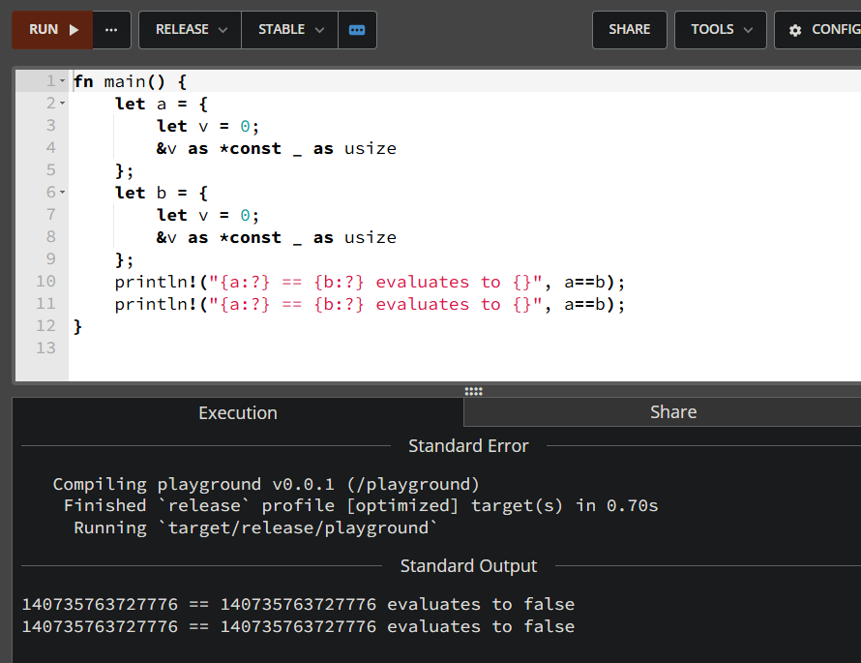Collapse fn main fold arrow on line 1
Image resolution: width=861 pixels, height=663 pixels.
pos(63,82)
